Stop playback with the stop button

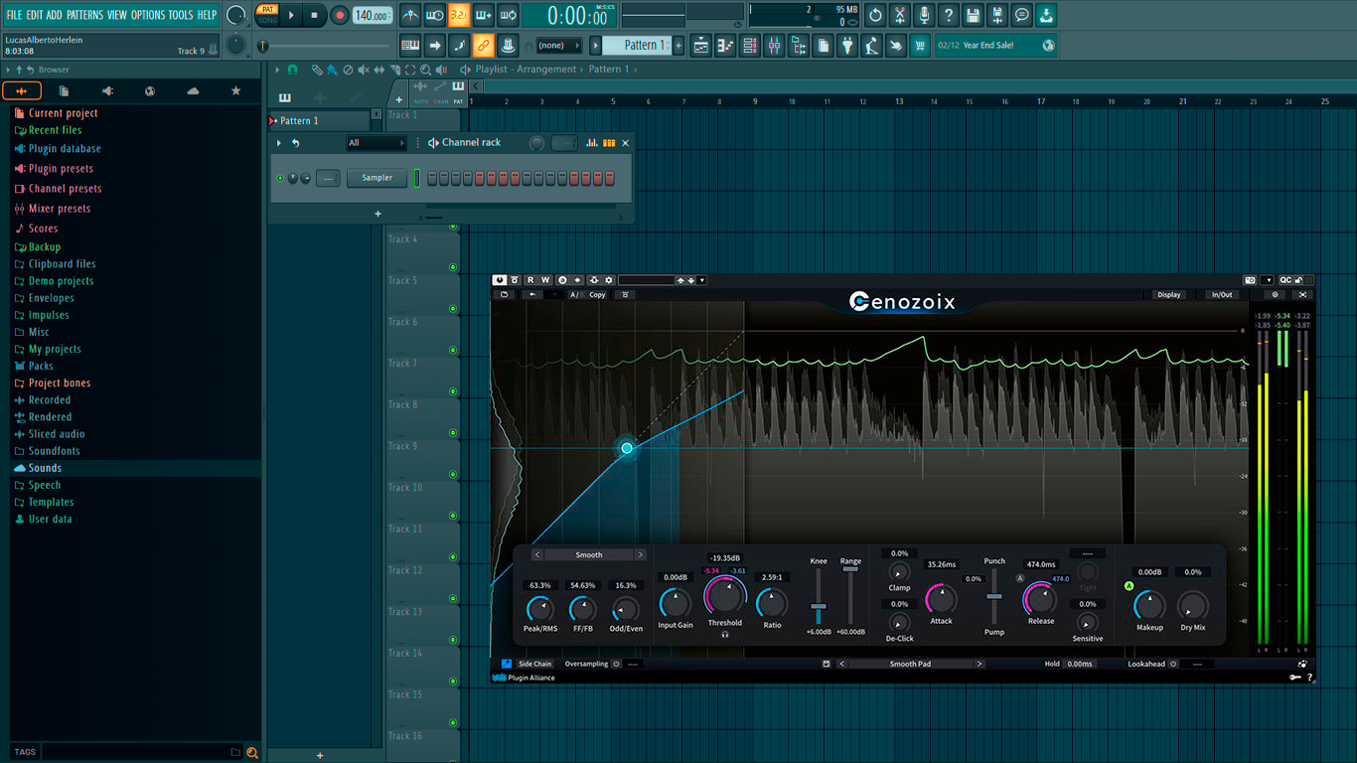click(314, 15)
